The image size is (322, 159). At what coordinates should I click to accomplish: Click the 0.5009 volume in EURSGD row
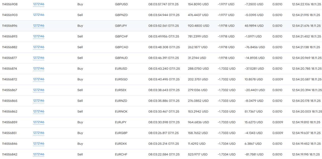click(x=278, y=79)
